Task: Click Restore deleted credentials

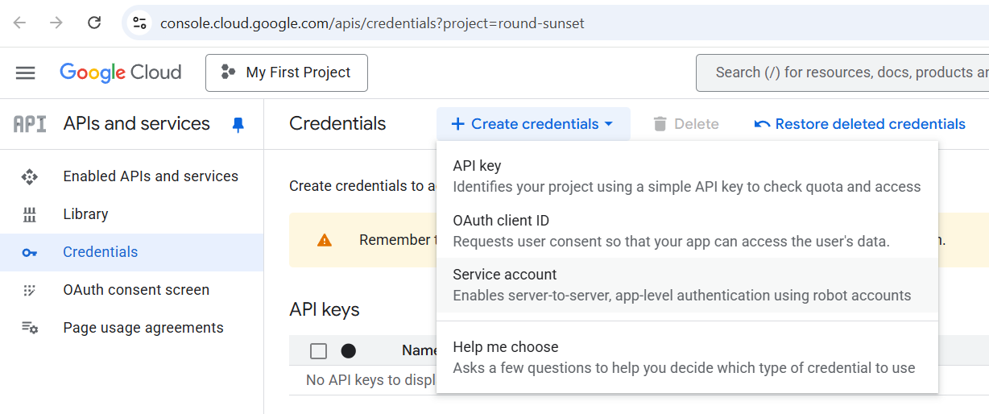Action: pyautogui.click(x=859, y=124)
